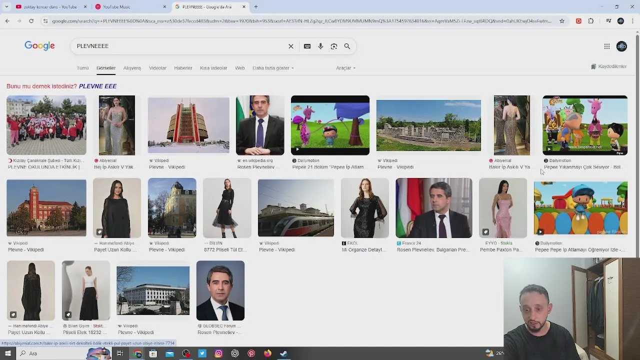Switch to the Tümü results tab

(82, 68)
